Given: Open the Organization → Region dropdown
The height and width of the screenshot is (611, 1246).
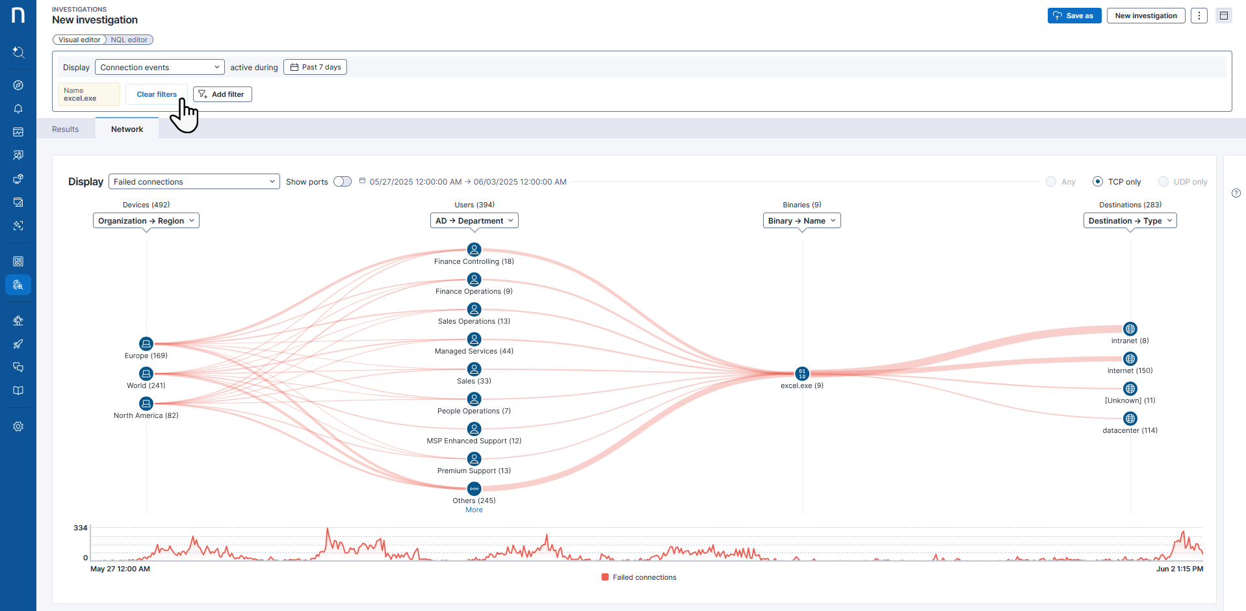Looking at the screenshot, I should coord(146,221).
